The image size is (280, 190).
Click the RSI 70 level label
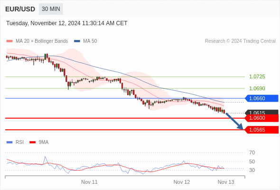[252, 152]
